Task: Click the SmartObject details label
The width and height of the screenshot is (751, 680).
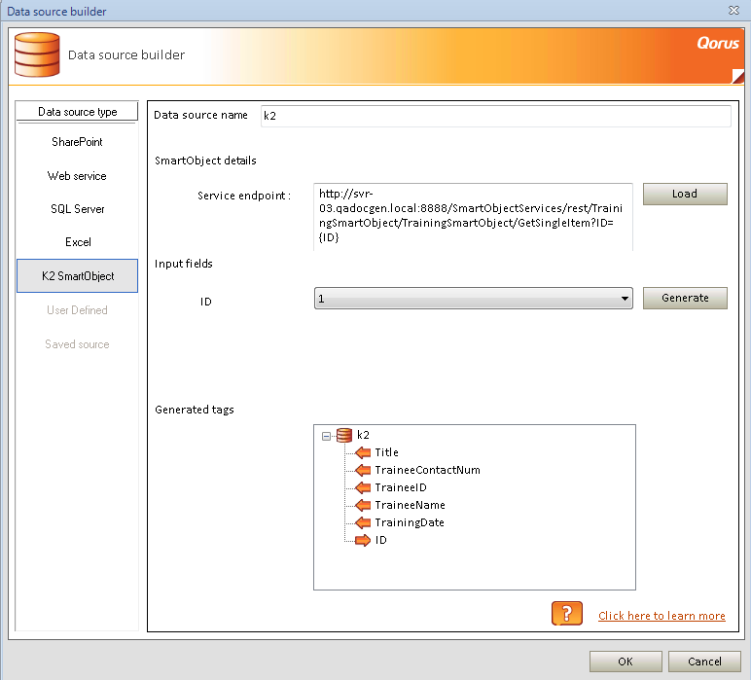Action: (205, 161)
